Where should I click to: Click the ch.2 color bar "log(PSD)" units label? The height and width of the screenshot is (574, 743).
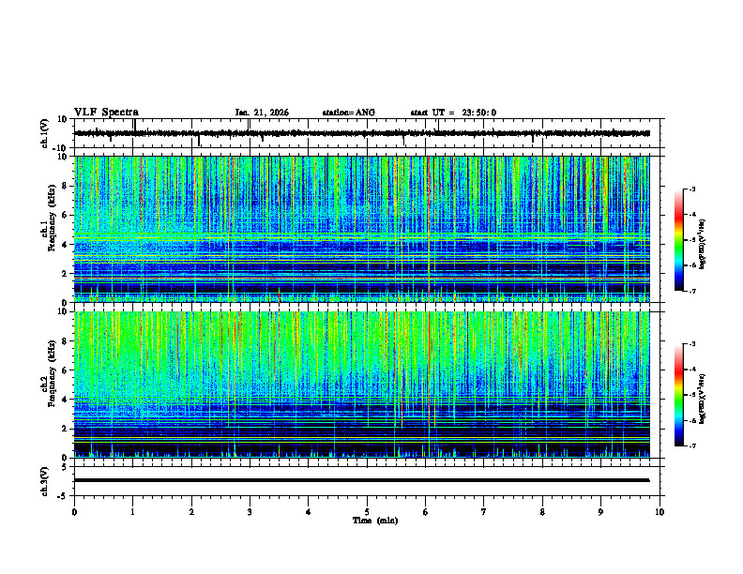coord(703,400)
